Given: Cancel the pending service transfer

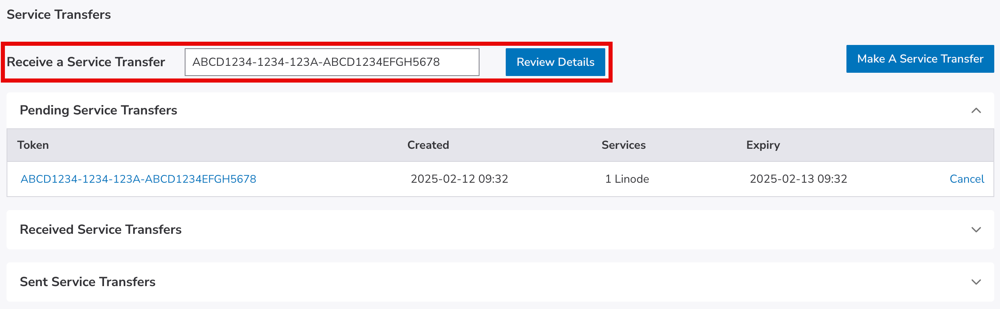Looking at the screenshot, I should pyautogui.click(x=966, y=179).
